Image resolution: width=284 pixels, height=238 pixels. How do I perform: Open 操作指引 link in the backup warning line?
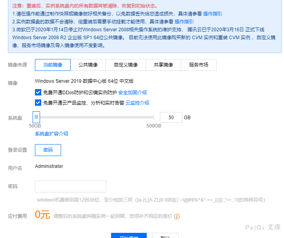click(213, 13)
